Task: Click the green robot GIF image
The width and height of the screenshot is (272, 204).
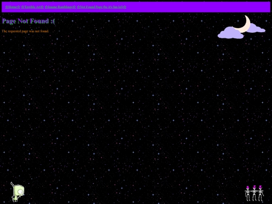Action: (18, 192)
